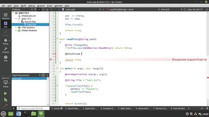The image size is (209, 117).
Task: Show the Version Control pane
Action: point(160,108)
